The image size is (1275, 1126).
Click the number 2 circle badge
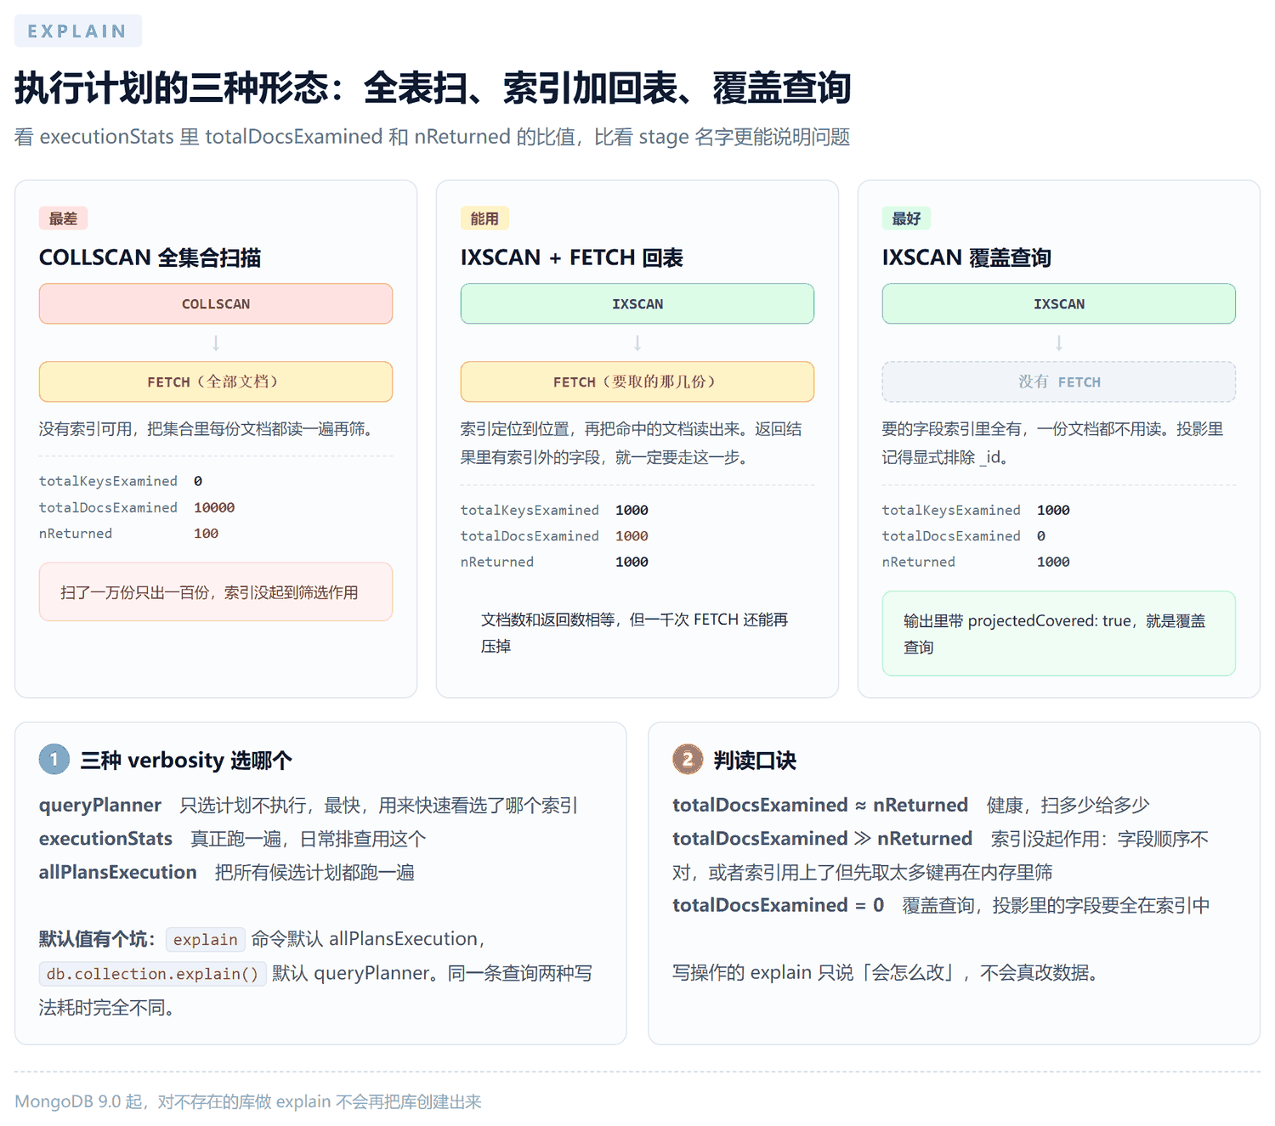point(688,759)
